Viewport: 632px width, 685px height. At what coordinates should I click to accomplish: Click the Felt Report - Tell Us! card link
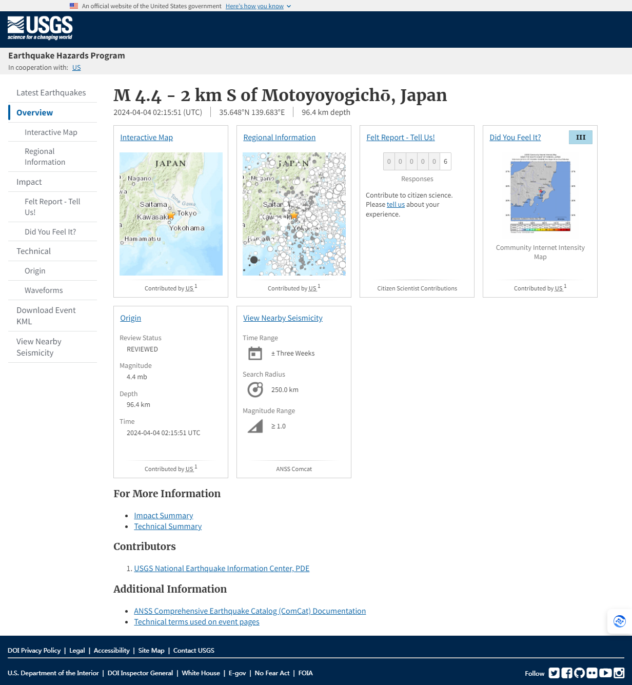401,138
